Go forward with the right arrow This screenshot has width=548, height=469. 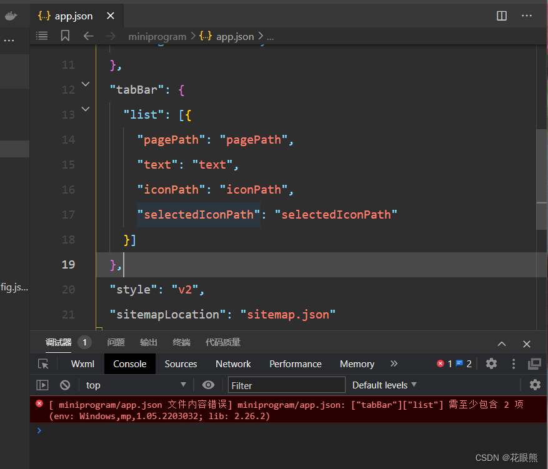(111, 36)
